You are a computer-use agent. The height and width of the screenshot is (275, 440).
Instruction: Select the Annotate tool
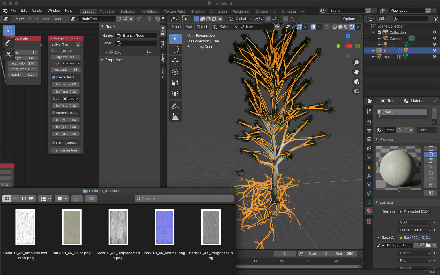click(175, 105)
